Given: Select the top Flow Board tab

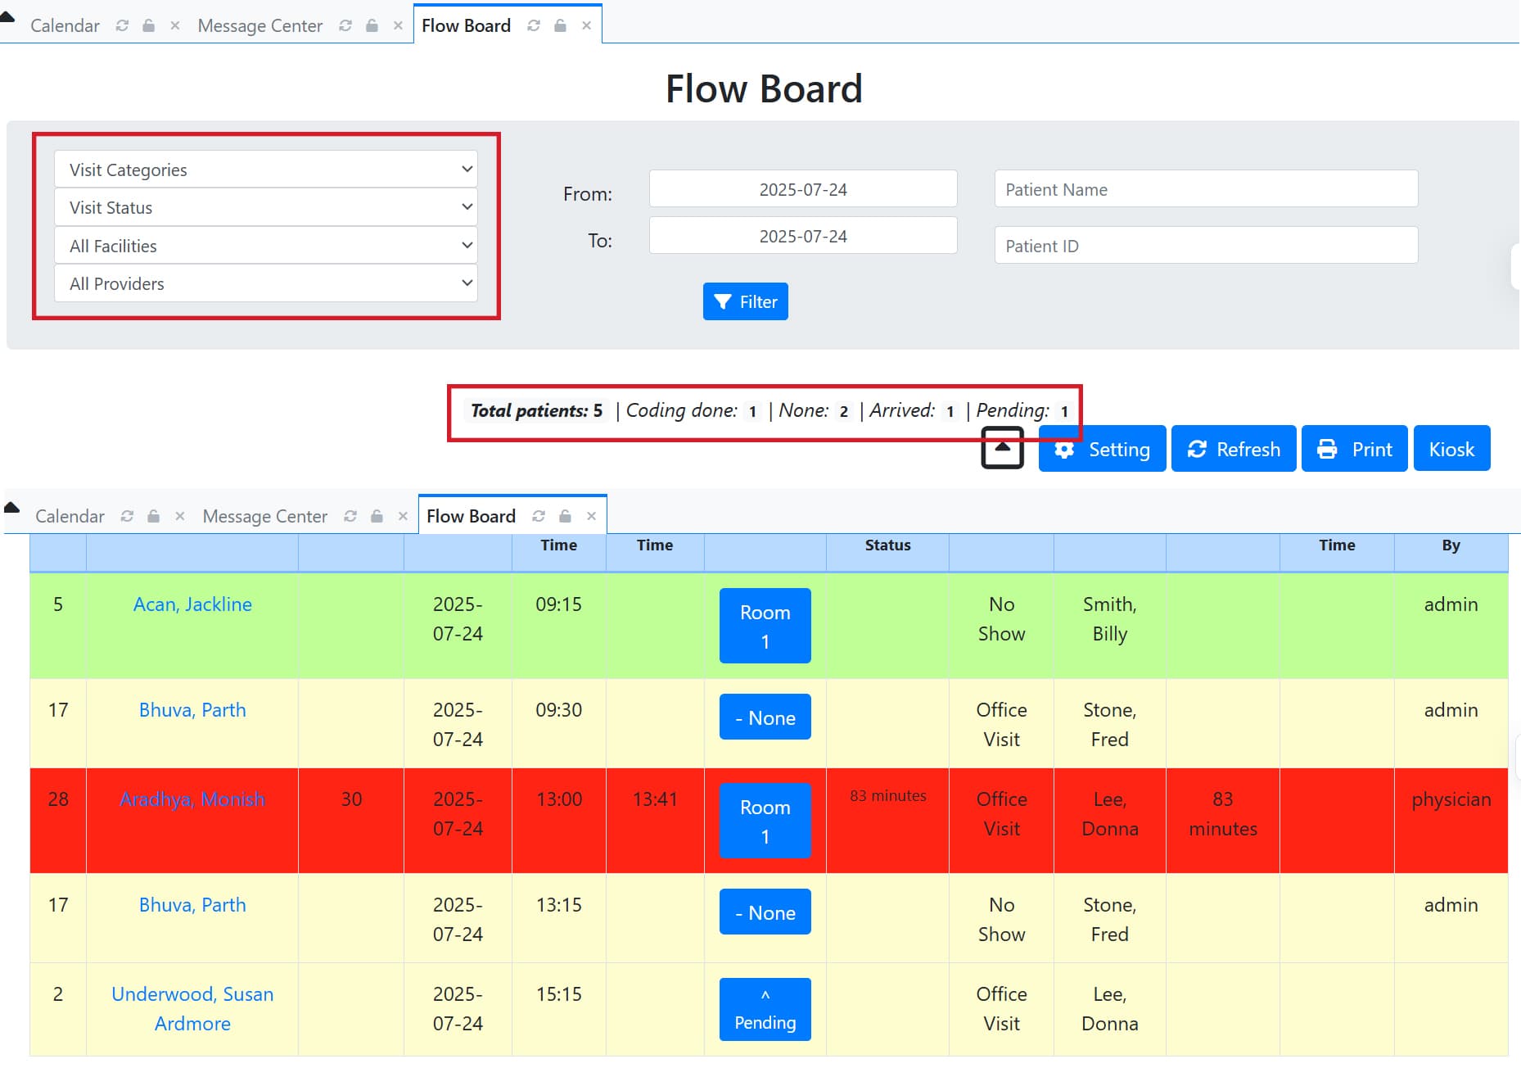Looking at the screenshot, I should click(x=466, y=25).
